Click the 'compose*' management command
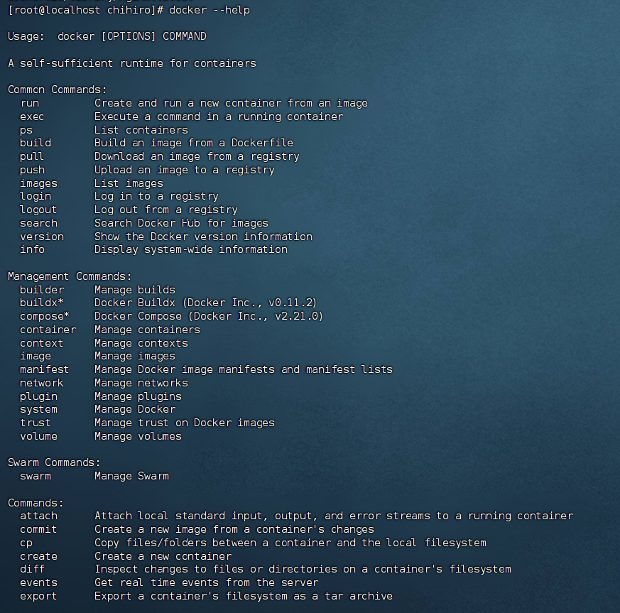The width and height of the screenshot is (620, 613). click(45, 316)
